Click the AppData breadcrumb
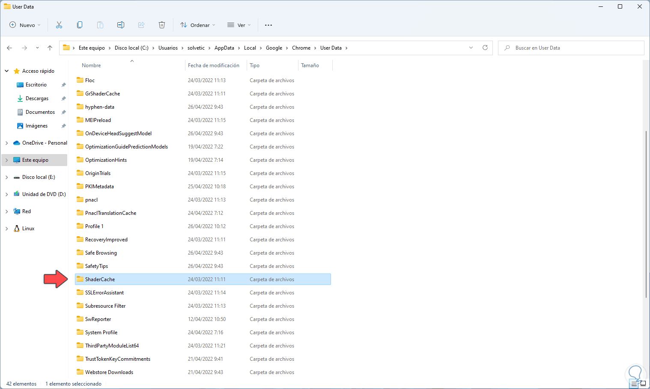650x389 pixels. [224, 48]
